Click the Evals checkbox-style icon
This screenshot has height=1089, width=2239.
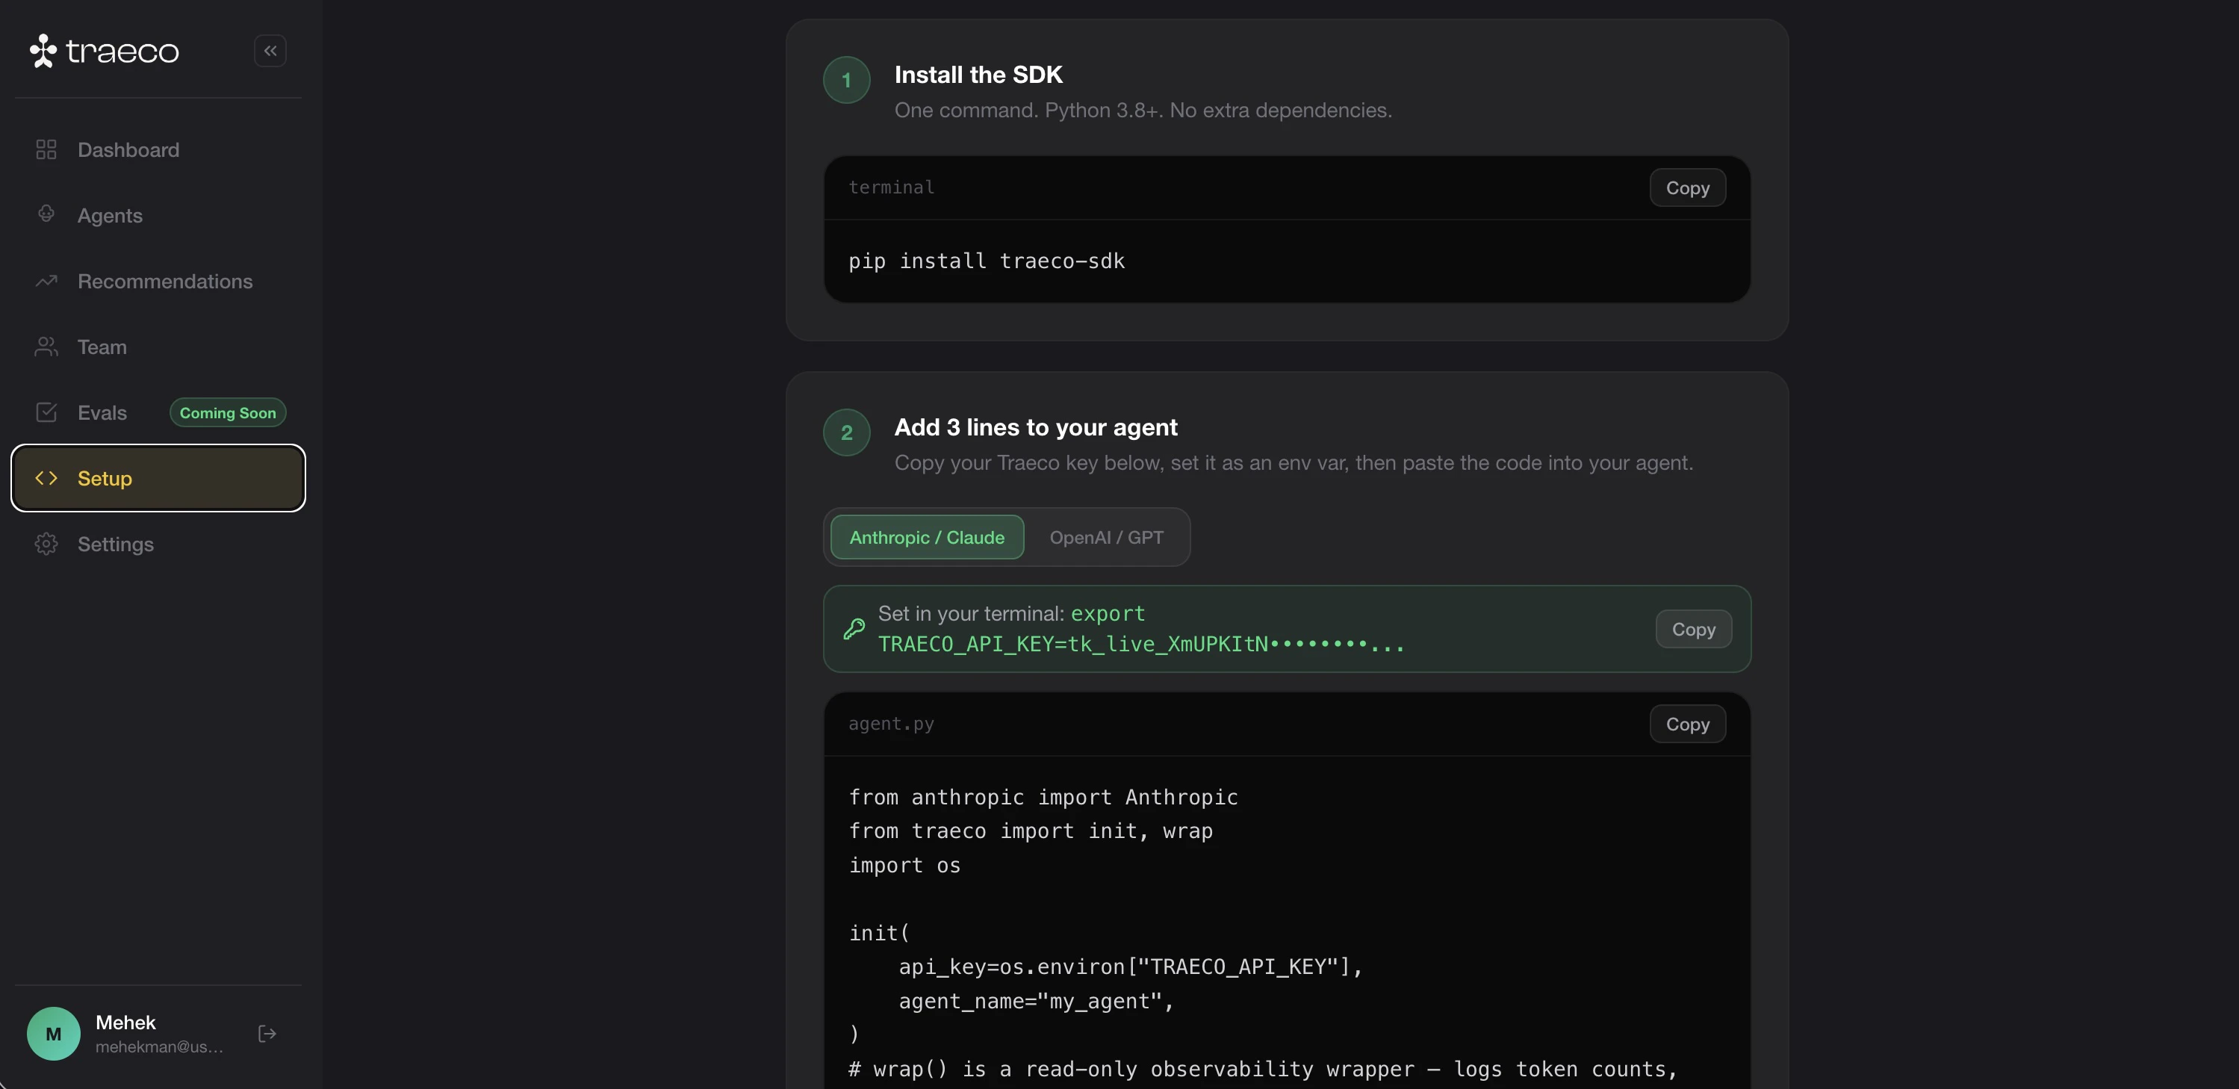coord(46,412)
